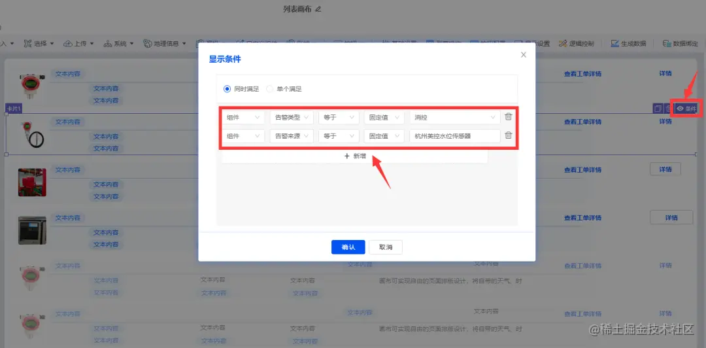
Task: Close the 显示条件 dialog with the X
Action: point(523,54)
